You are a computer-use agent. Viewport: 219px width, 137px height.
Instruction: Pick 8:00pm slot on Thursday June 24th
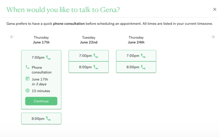click(x=136, y=67)
